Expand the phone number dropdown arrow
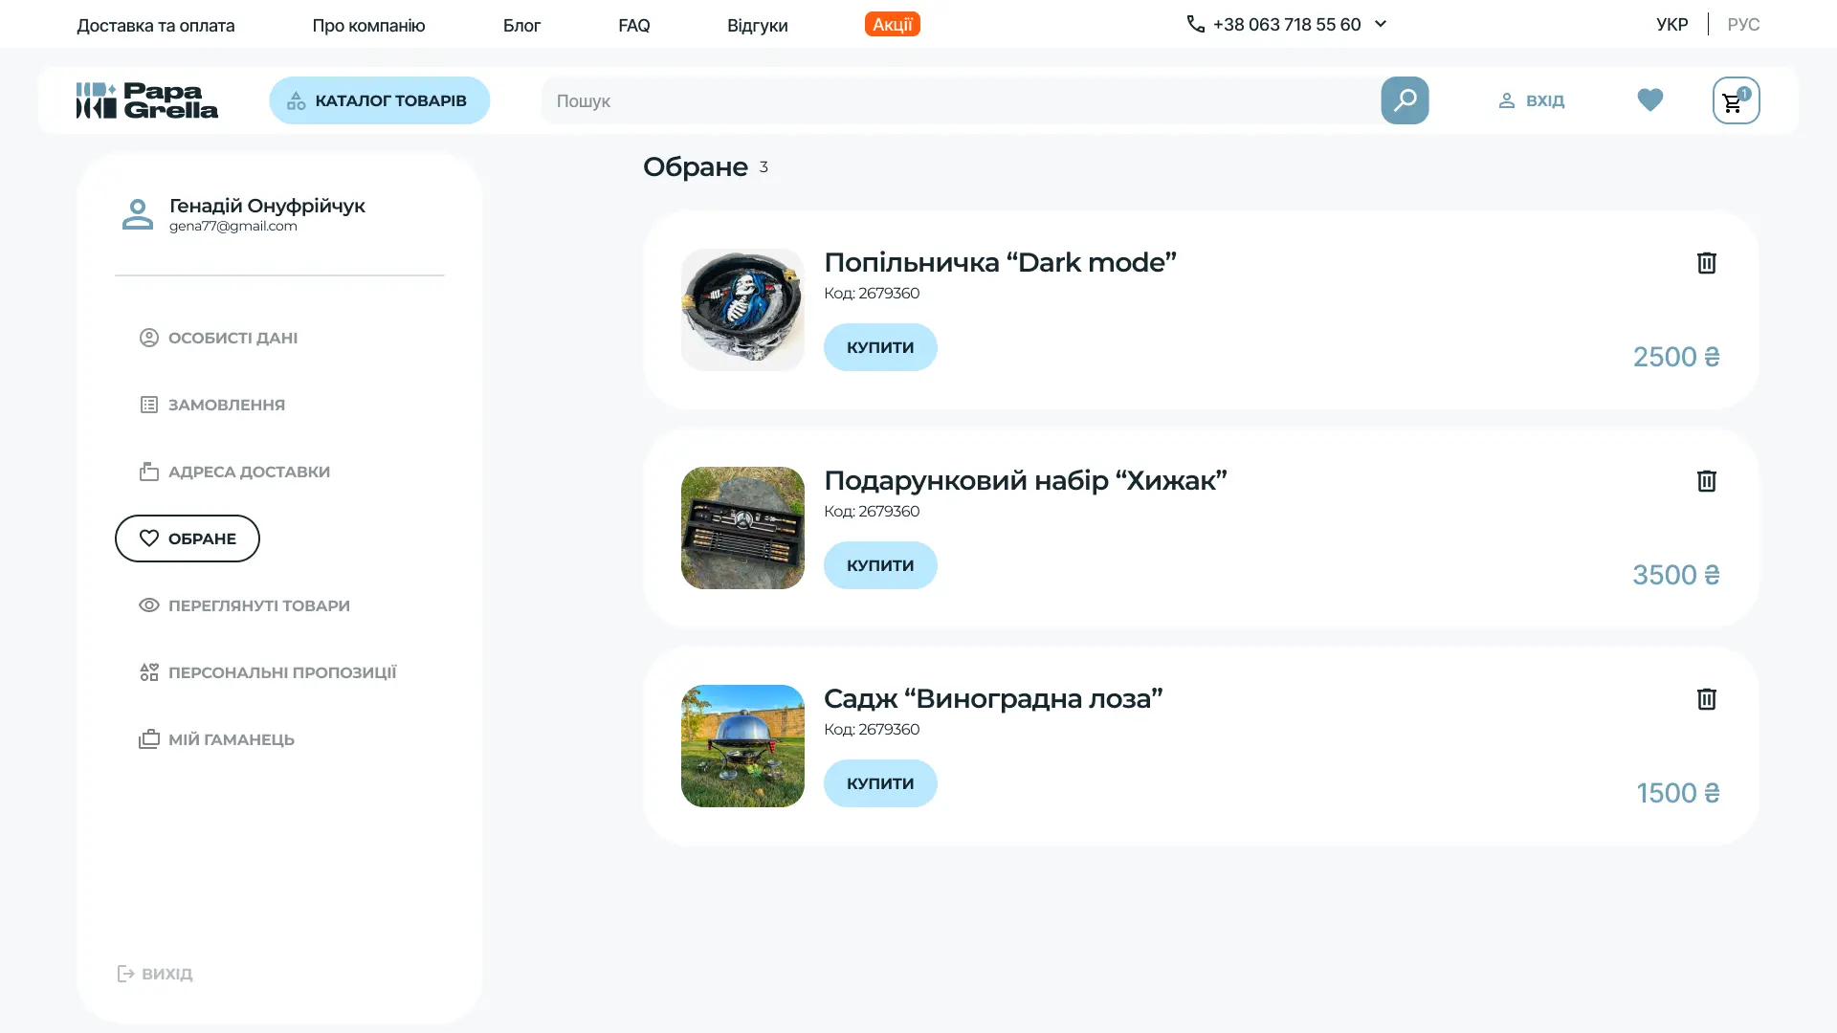 1380,24
